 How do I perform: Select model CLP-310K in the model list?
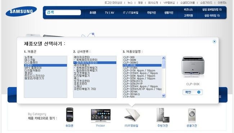point(142,65)
